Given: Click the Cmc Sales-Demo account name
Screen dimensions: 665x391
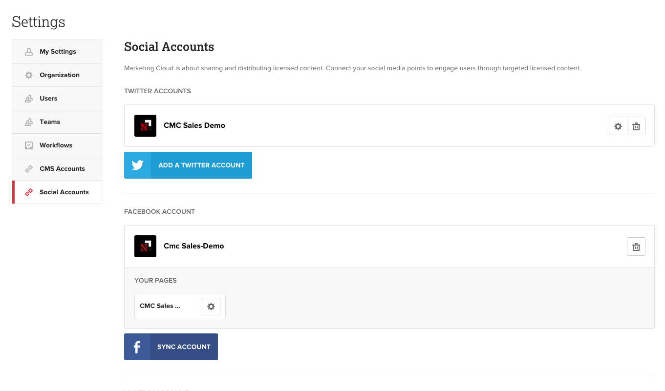Looking at the screenshot, I should click(194, 246).
